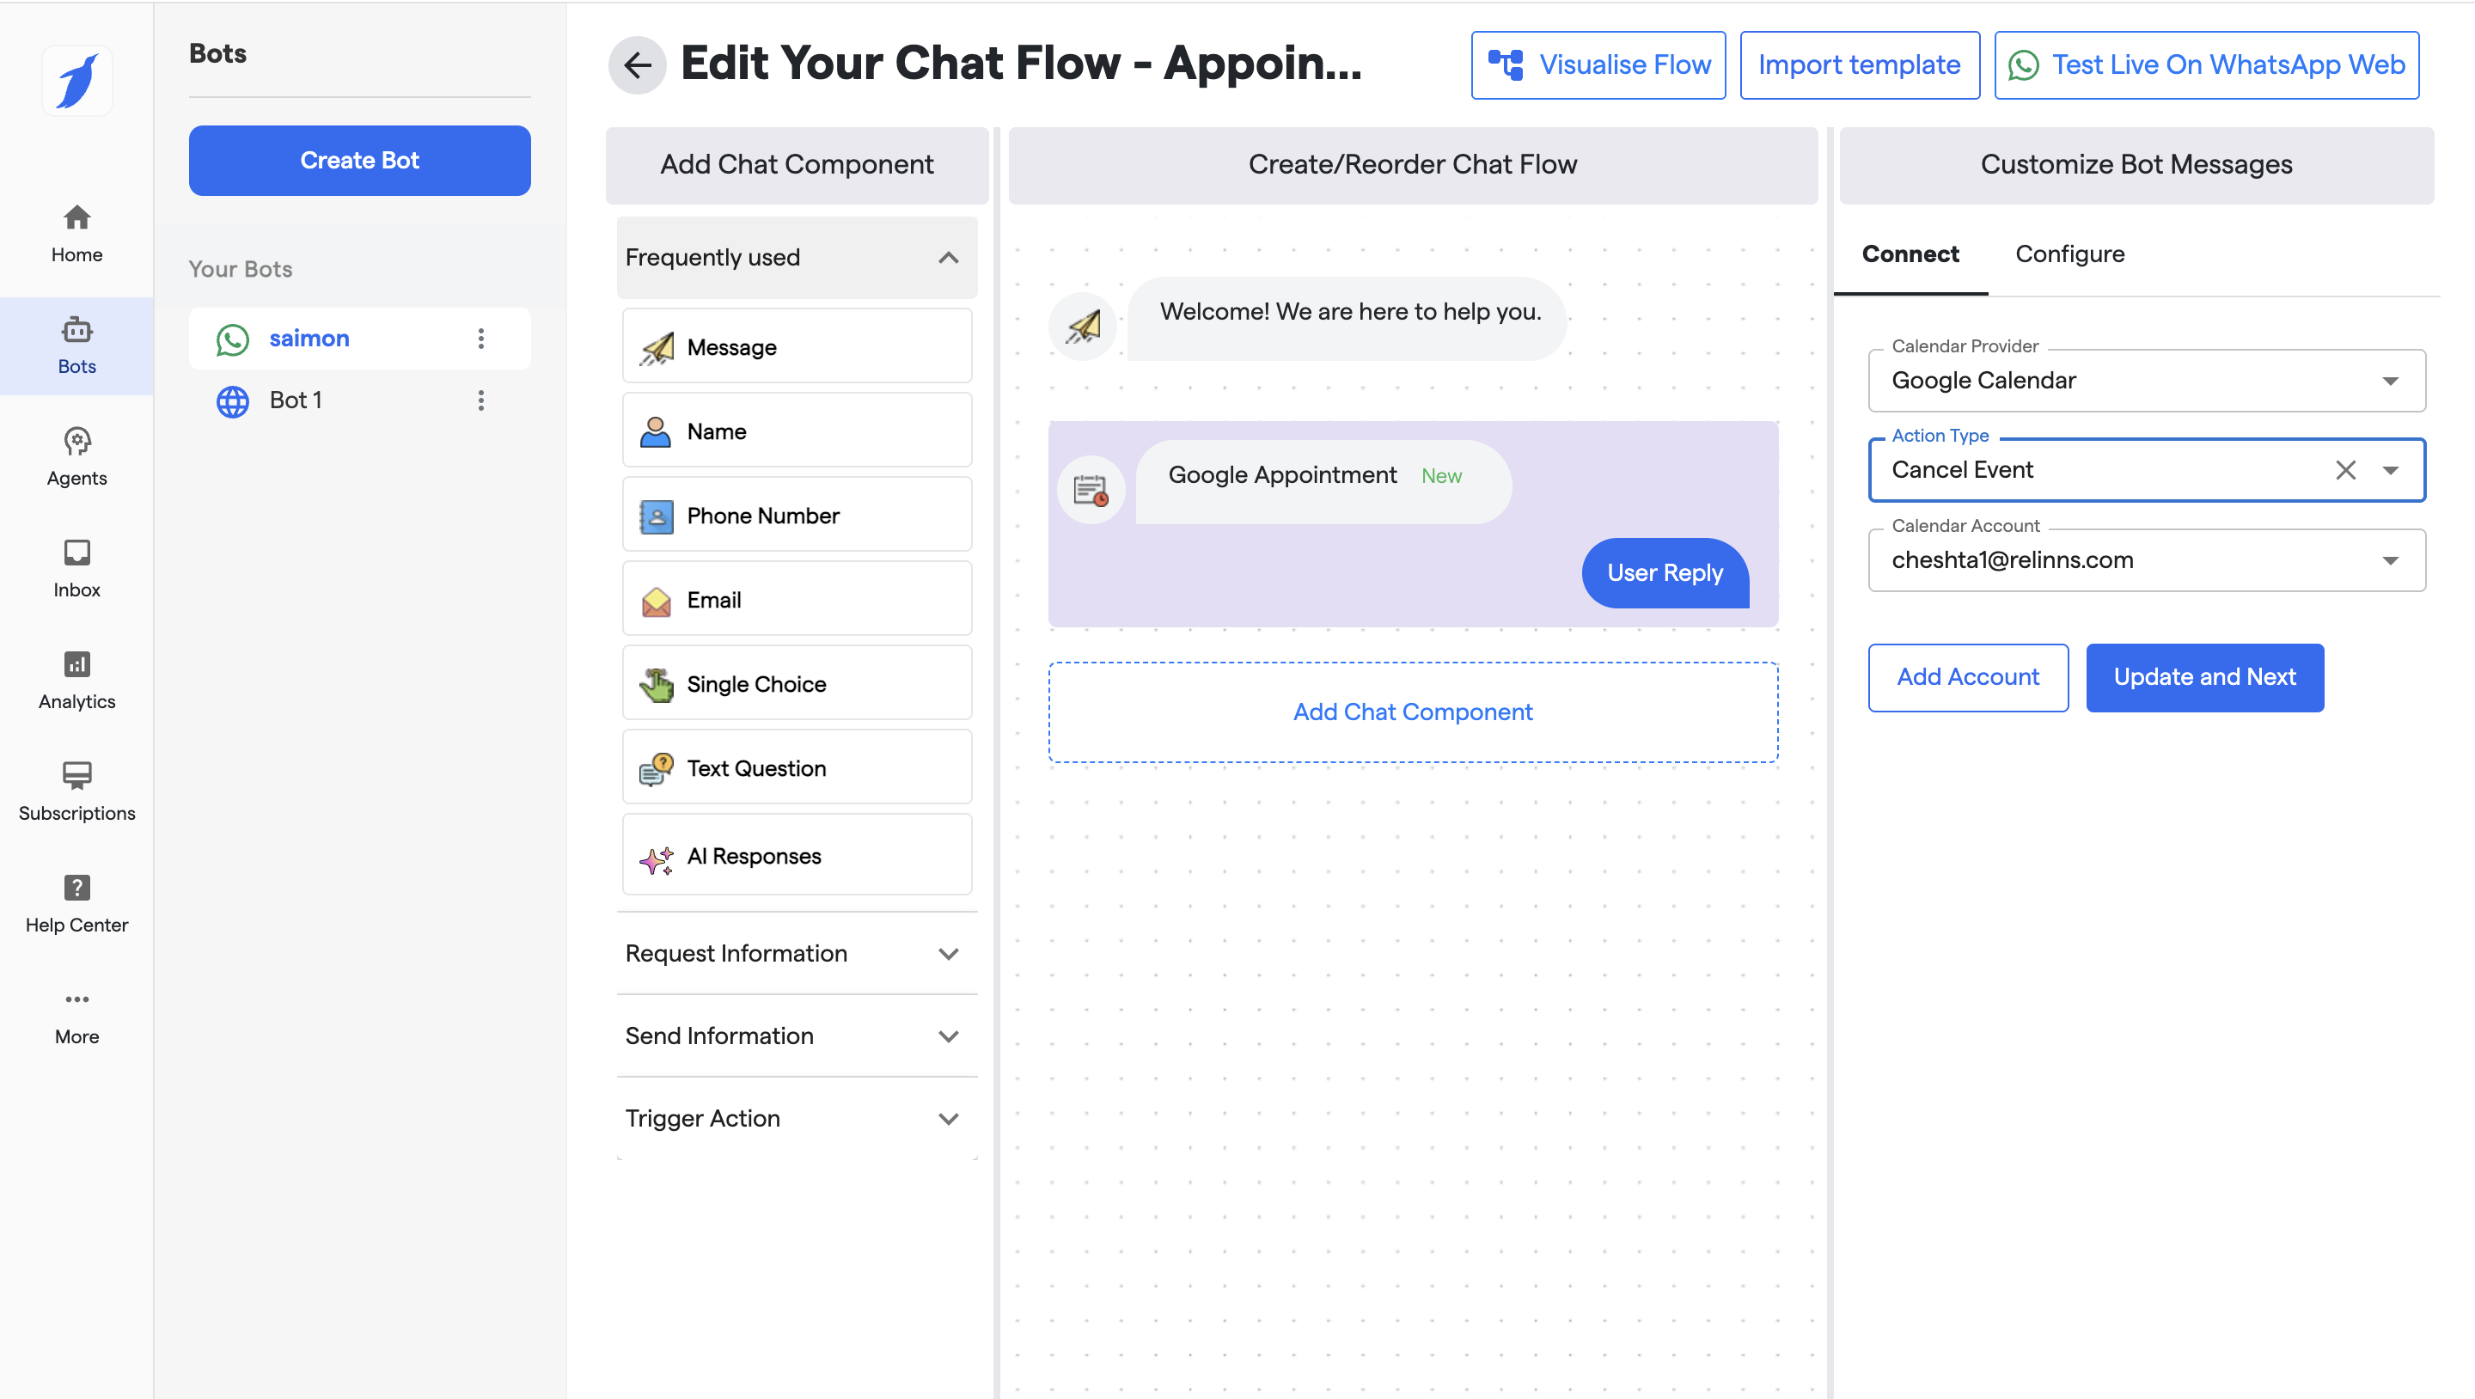Screen dimensions: 2475x1399
Task: Open the Calendar Provider dropdown
Action: tap(2389, 382)
